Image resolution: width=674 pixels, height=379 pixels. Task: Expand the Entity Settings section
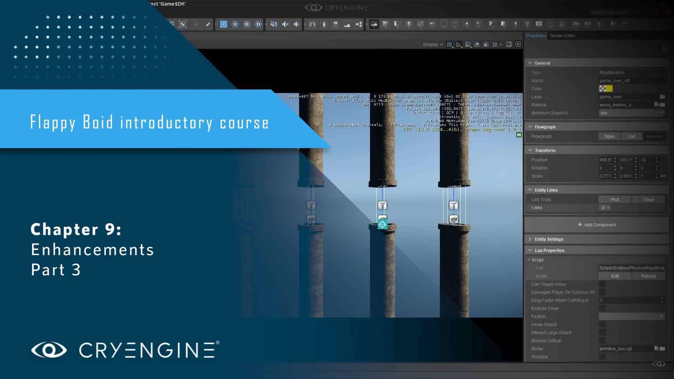tap(549, 239)
